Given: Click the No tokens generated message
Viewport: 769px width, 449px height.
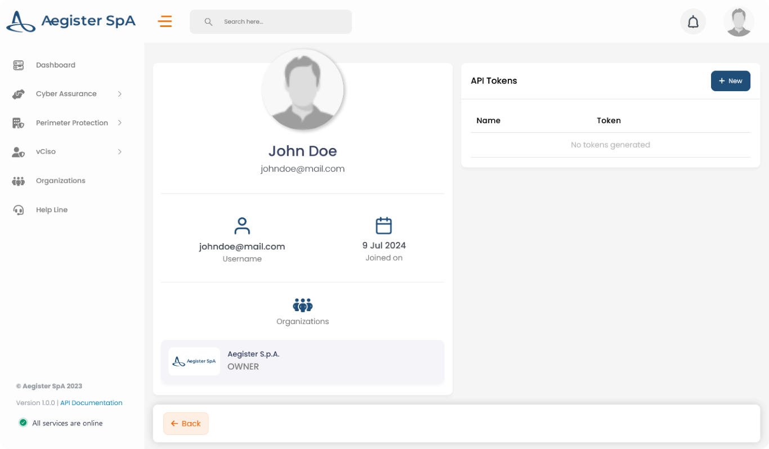Looking at the screenshot, I should (x=610, y=145).
